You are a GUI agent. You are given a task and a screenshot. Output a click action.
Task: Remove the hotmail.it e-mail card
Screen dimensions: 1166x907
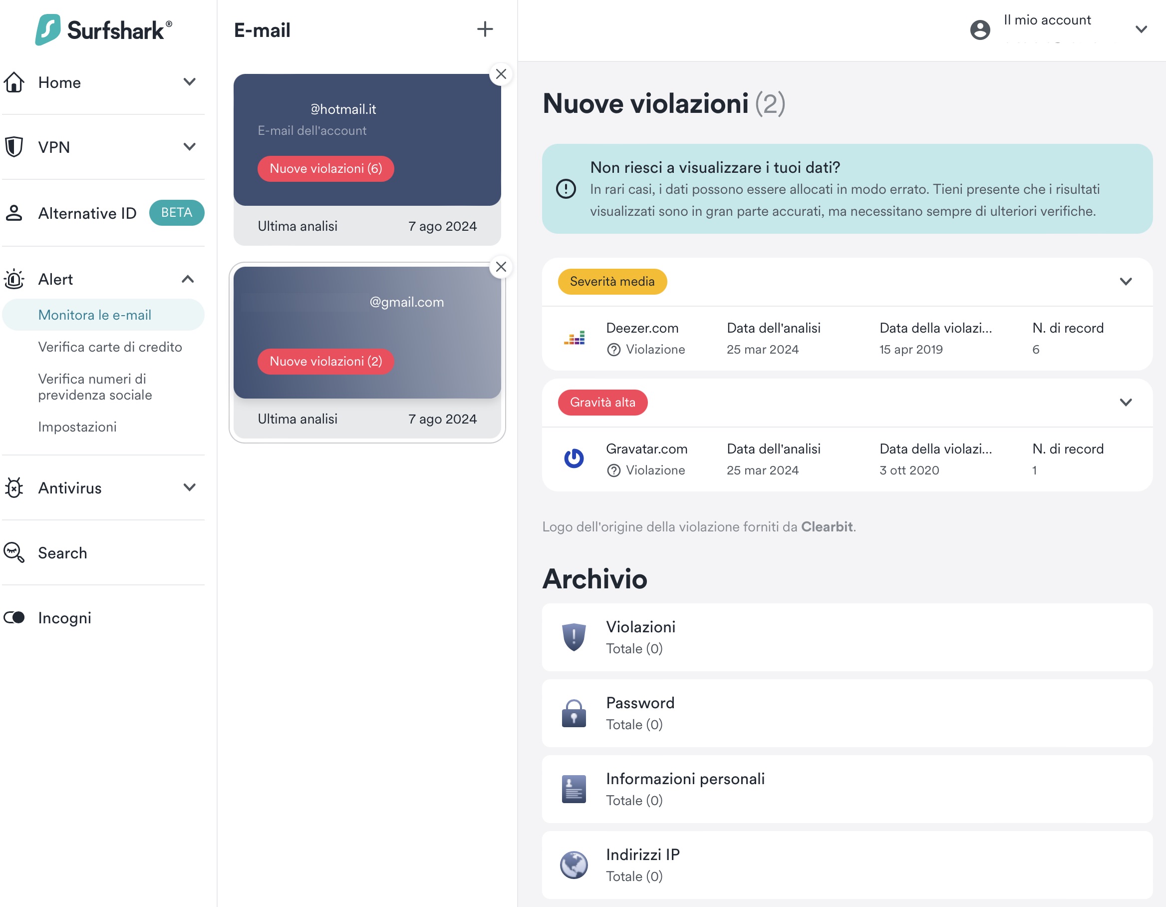500,74
